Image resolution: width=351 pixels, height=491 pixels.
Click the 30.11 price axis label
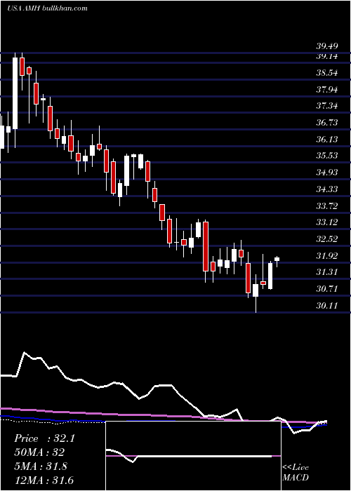tap(327, 306)
